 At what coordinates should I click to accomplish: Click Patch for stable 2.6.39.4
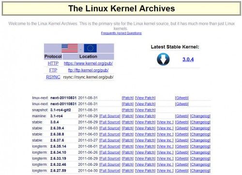[128, 128]
